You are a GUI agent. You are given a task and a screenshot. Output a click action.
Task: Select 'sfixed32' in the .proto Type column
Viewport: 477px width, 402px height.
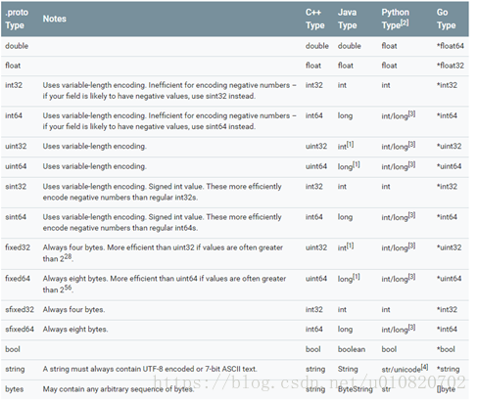20,309
